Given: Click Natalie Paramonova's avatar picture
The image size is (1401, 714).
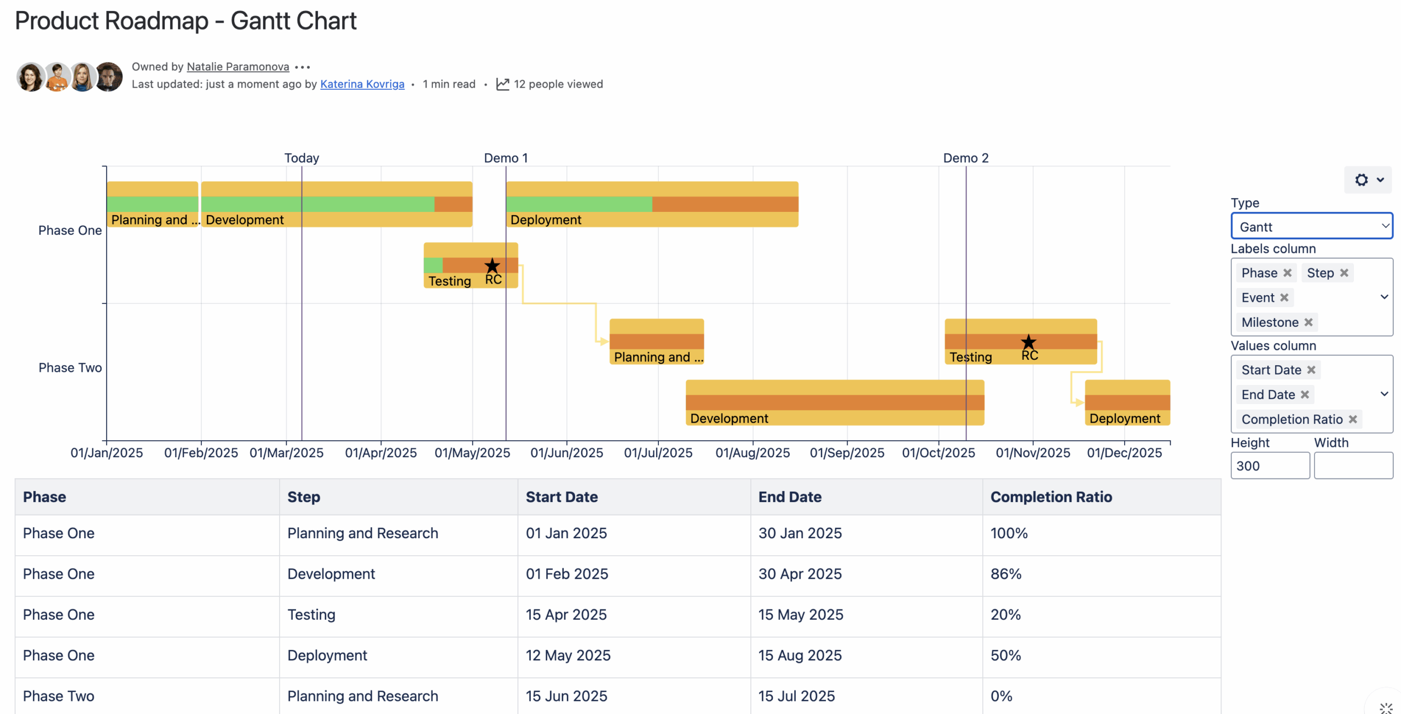Looking at the screenshot, I should pyautogui.click(x=30, y=76).
